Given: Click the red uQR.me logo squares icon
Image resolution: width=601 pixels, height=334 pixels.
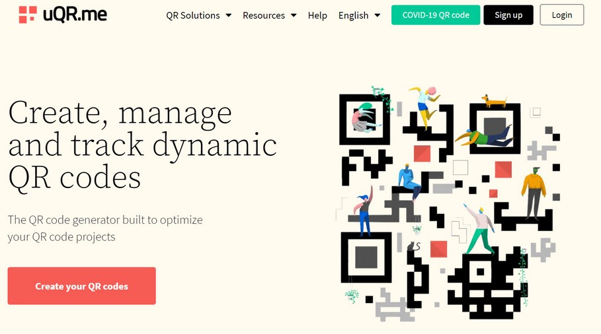Looking at the screenshot, I should pos(28,15).
